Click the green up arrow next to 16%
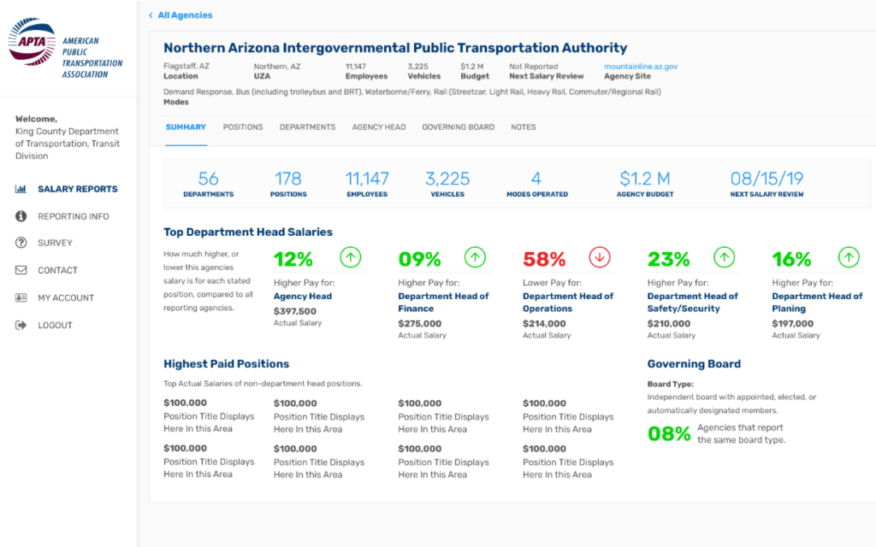 tap(849, 257)
